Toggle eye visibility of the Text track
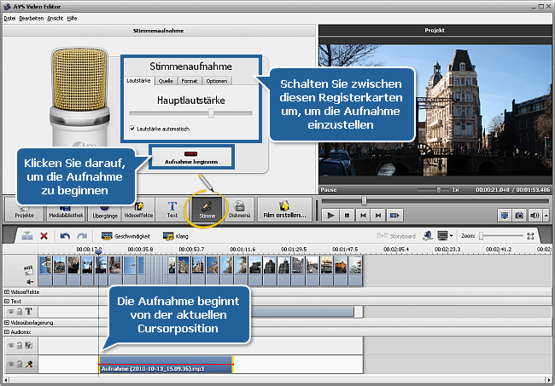This screenshot has width=555, height=386. pyautogui.click(x=13, y=312)
